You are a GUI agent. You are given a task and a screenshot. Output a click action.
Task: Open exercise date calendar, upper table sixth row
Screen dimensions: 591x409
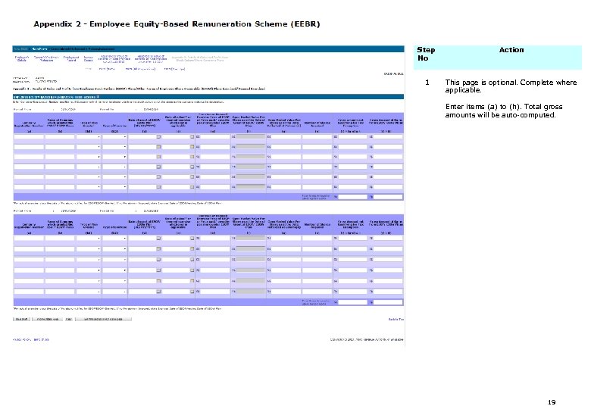192,187
